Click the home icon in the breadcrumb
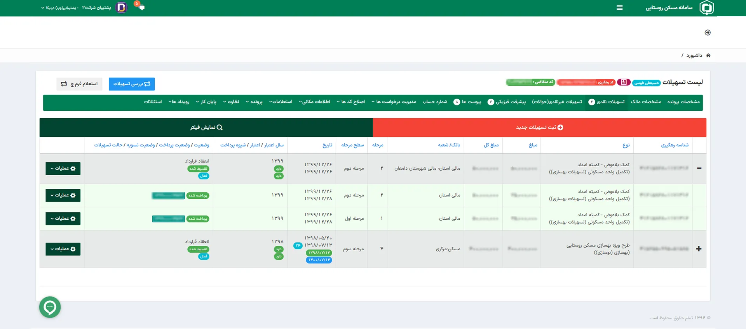Viewport: 746px width, 329px height. pyautogui.click(x=708, y=55)
